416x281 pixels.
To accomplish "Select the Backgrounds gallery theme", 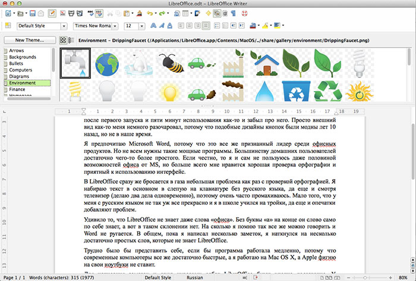I will 23,57.
